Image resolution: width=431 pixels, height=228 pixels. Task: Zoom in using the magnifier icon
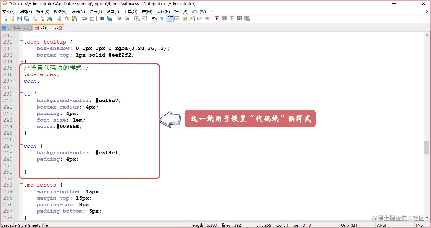[119, 19]
